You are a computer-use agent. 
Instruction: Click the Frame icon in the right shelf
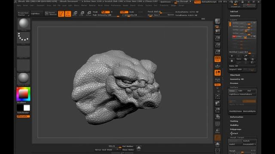(x=217, y=96)
